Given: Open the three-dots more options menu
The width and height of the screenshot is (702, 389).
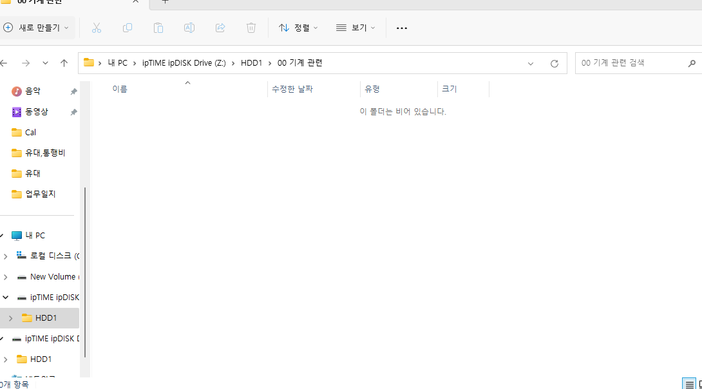Looking at the screenshot, I should pyautogui.click(x=402, y=28).
